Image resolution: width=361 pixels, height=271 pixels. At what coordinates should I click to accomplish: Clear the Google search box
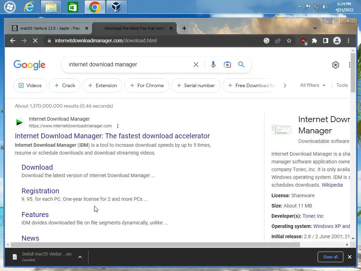[196, 65]
